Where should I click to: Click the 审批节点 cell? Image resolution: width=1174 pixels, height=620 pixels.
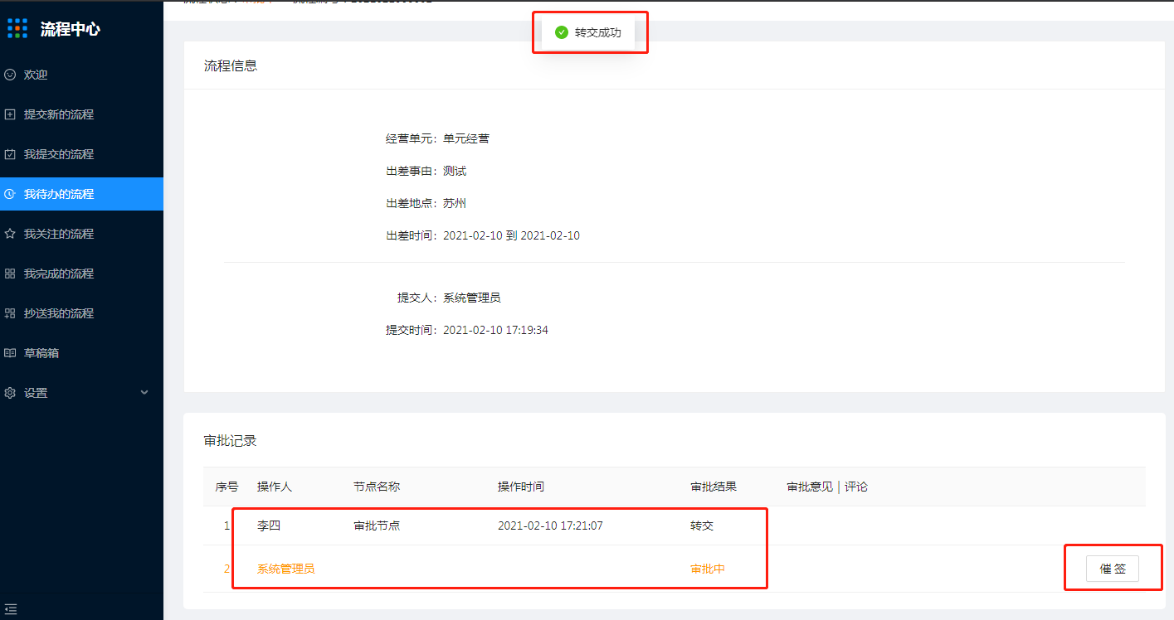point(377,526)
